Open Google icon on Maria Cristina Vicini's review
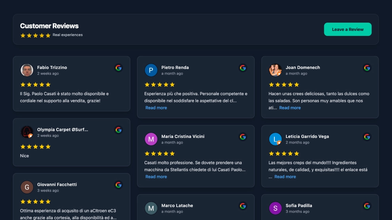The height and width of the screenshot is (220, 392). tap(243, 137)
